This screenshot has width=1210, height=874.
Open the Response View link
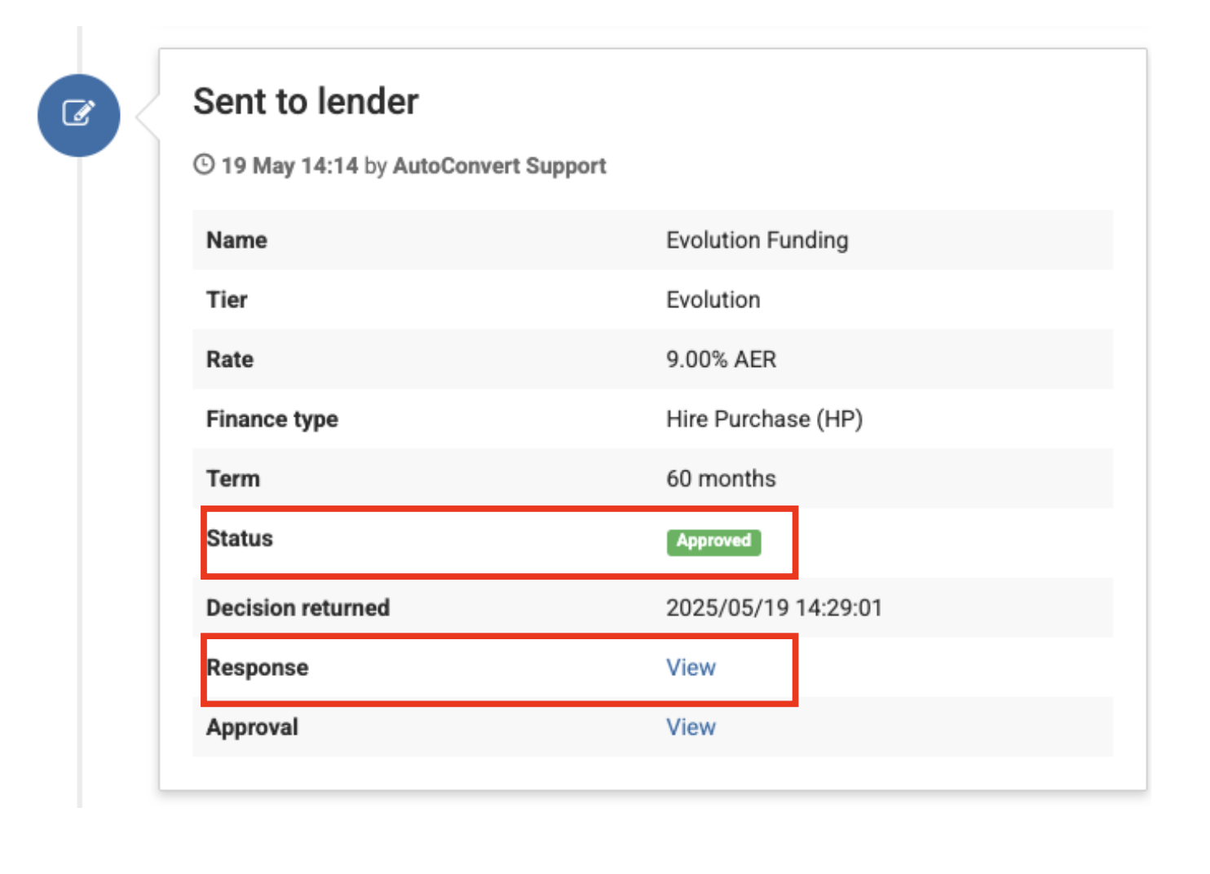click(691, 667)
